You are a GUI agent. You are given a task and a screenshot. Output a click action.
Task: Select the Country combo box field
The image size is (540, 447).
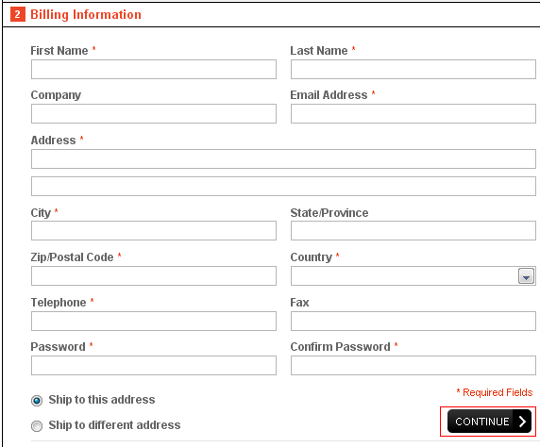[413, 275]
